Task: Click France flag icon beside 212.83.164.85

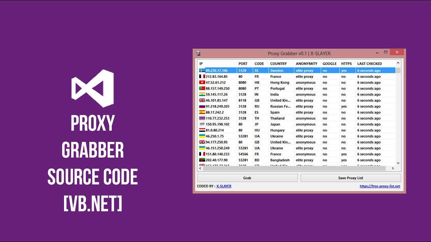Action: point(202,77)
